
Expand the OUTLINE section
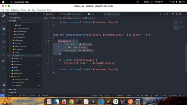coord(24,90)
